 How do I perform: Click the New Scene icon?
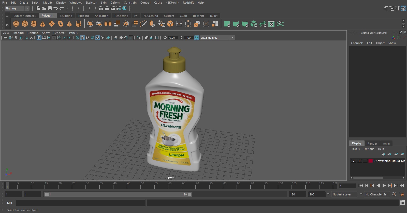[x=38, y=8]
